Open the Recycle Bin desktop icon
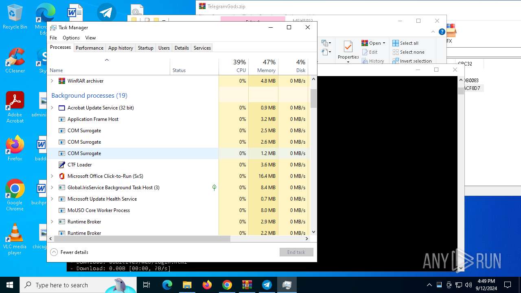 click(x=15, y=17)
